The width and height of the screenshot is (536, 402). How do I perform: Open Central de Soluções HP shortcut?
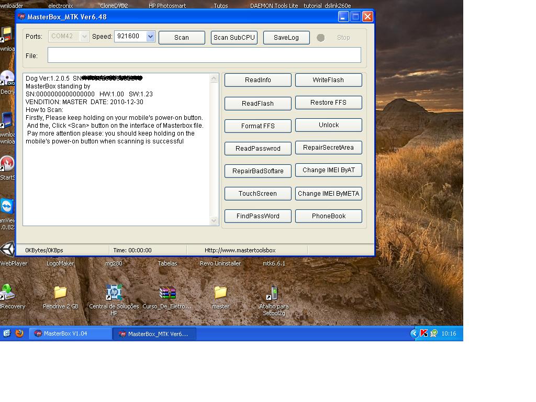114,293
